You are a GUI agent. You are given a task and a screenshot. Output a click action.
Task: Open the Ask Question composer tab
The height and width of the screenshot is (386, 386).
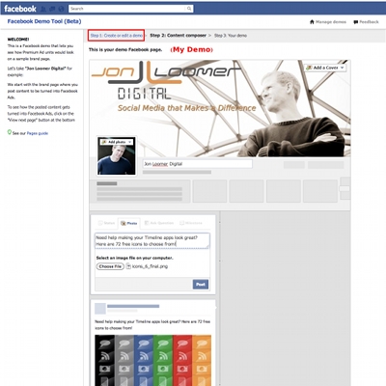coord(159,223)
